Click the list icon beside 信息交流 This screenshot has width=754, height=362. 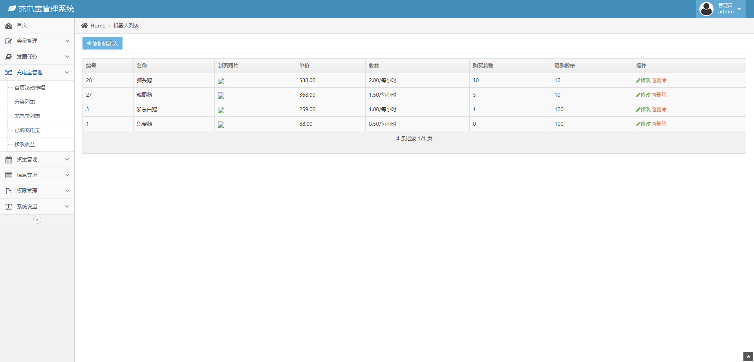point(9,175)
